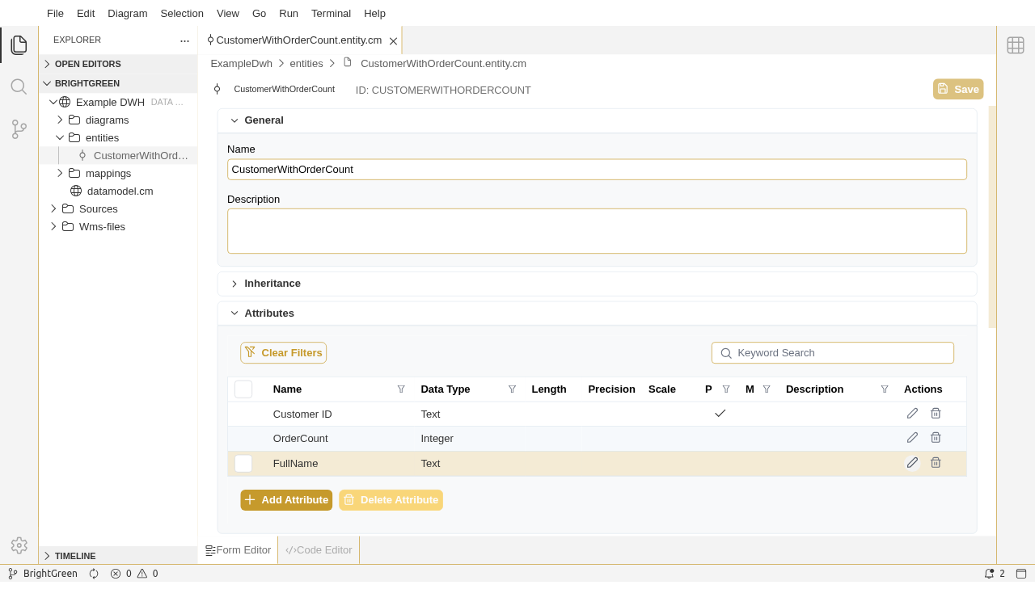
Task: Click the notifications bell in status bar
Action: click(989, 574)
